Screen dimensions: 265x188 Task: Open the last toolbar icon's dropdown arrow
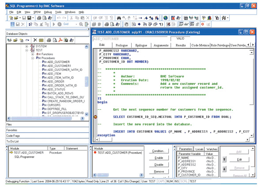pyautogui.click(x=227, y=18)
